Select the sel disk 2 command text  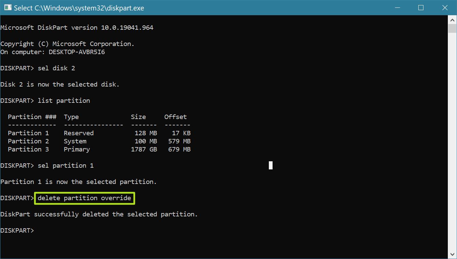56,68
